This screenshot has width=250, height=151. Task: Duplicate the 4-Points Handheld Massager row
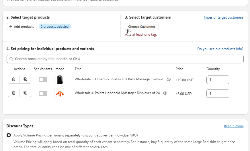pos(25,93)
